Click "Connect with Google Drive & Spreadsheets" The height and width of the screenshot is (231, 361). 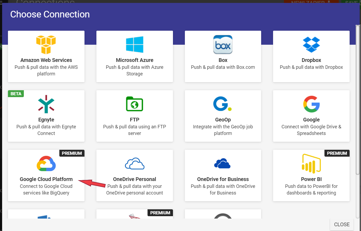click(311, 130)
